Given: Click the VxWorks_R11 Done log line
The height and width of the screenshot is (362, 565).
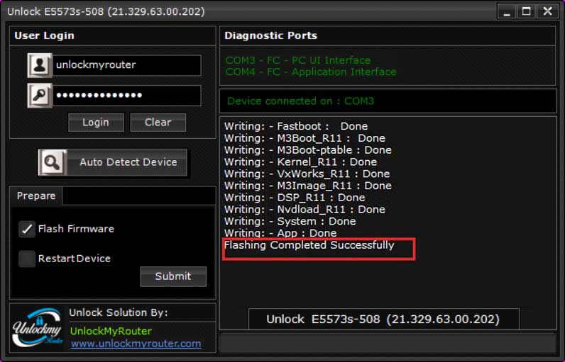Looking at the screenshot, I should [x=307, y=174].
